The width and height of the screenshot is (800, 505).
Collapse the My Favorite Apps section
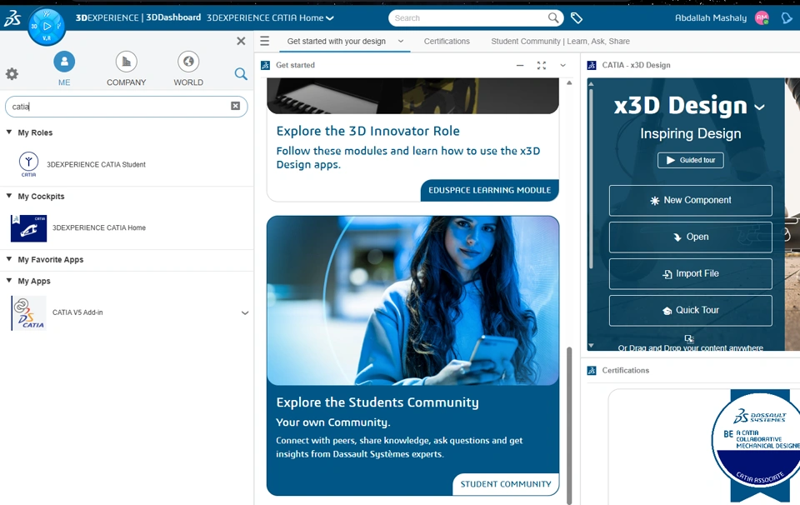point(8,259)
